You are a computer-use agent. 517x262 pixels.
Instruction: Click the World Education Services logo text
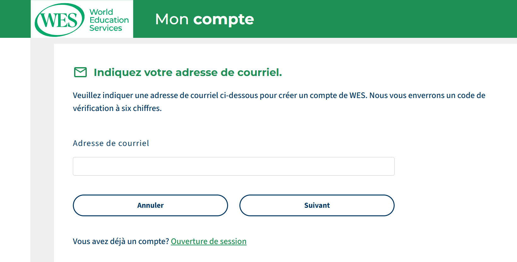109,20
